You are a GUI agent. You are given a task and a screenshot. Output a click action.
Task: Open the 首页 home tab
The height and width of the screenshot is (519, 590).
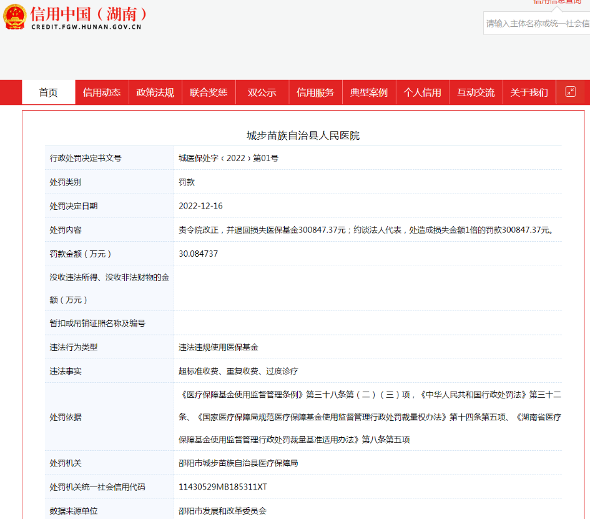point(48,92)
